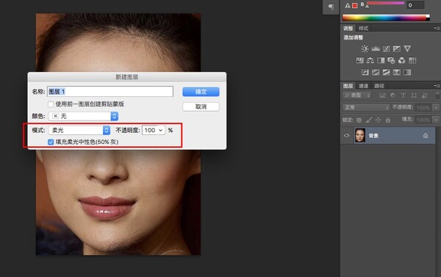The image size is (441, 277).
Task: Filter layers by type (T) icon
Action: pos(404,96)
